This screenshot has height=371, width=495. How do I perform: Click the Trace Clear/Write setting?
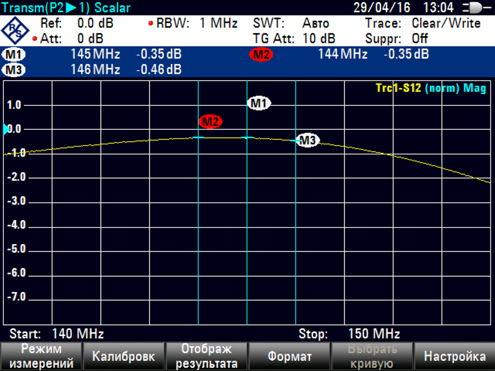pos(446,23)
